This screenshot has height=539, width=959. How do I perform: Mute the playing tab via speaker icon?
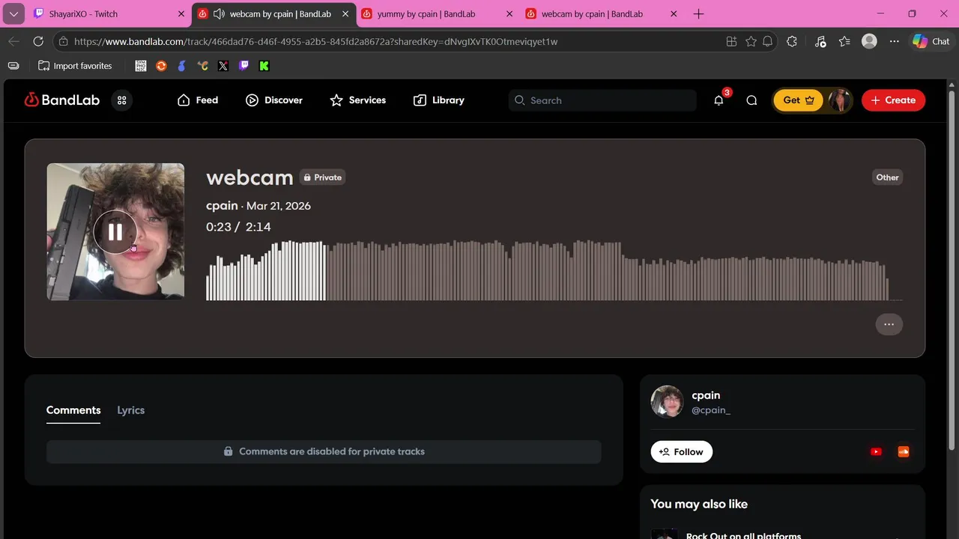pyautogui.click(x=219, y=13)
